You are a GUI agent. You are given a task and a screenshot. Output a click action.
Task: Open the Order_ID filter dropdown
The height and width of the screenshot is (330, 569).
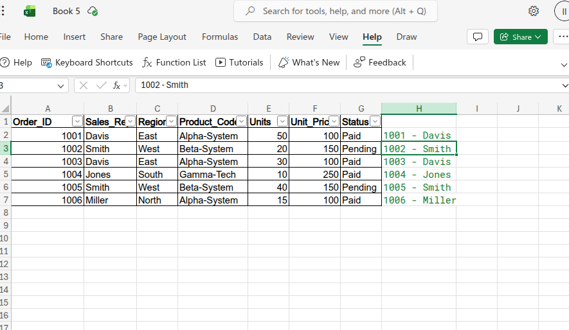click(x=77, y=121)
